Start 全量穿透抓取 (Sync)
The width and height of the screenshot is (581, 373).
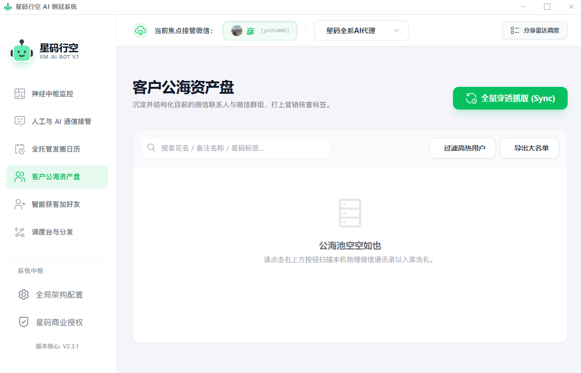click(510, 98)
